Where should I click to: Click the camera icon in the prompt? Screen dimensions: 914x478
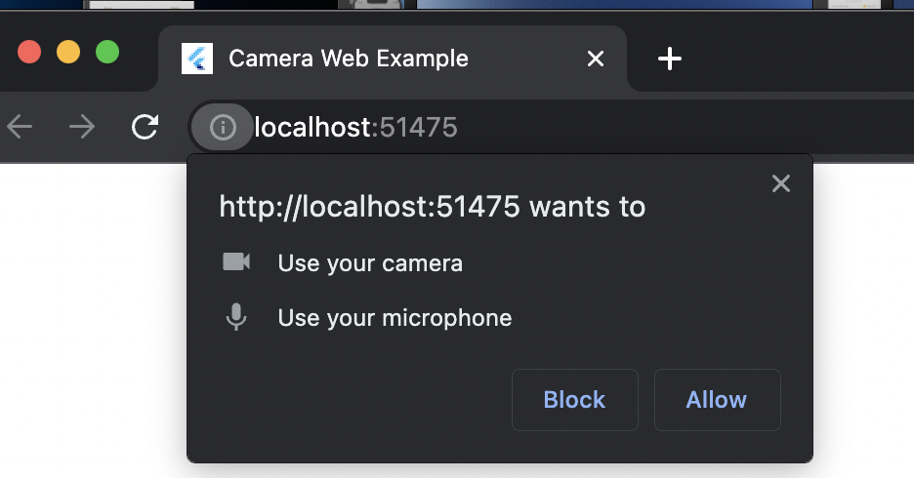pos(236,262)
